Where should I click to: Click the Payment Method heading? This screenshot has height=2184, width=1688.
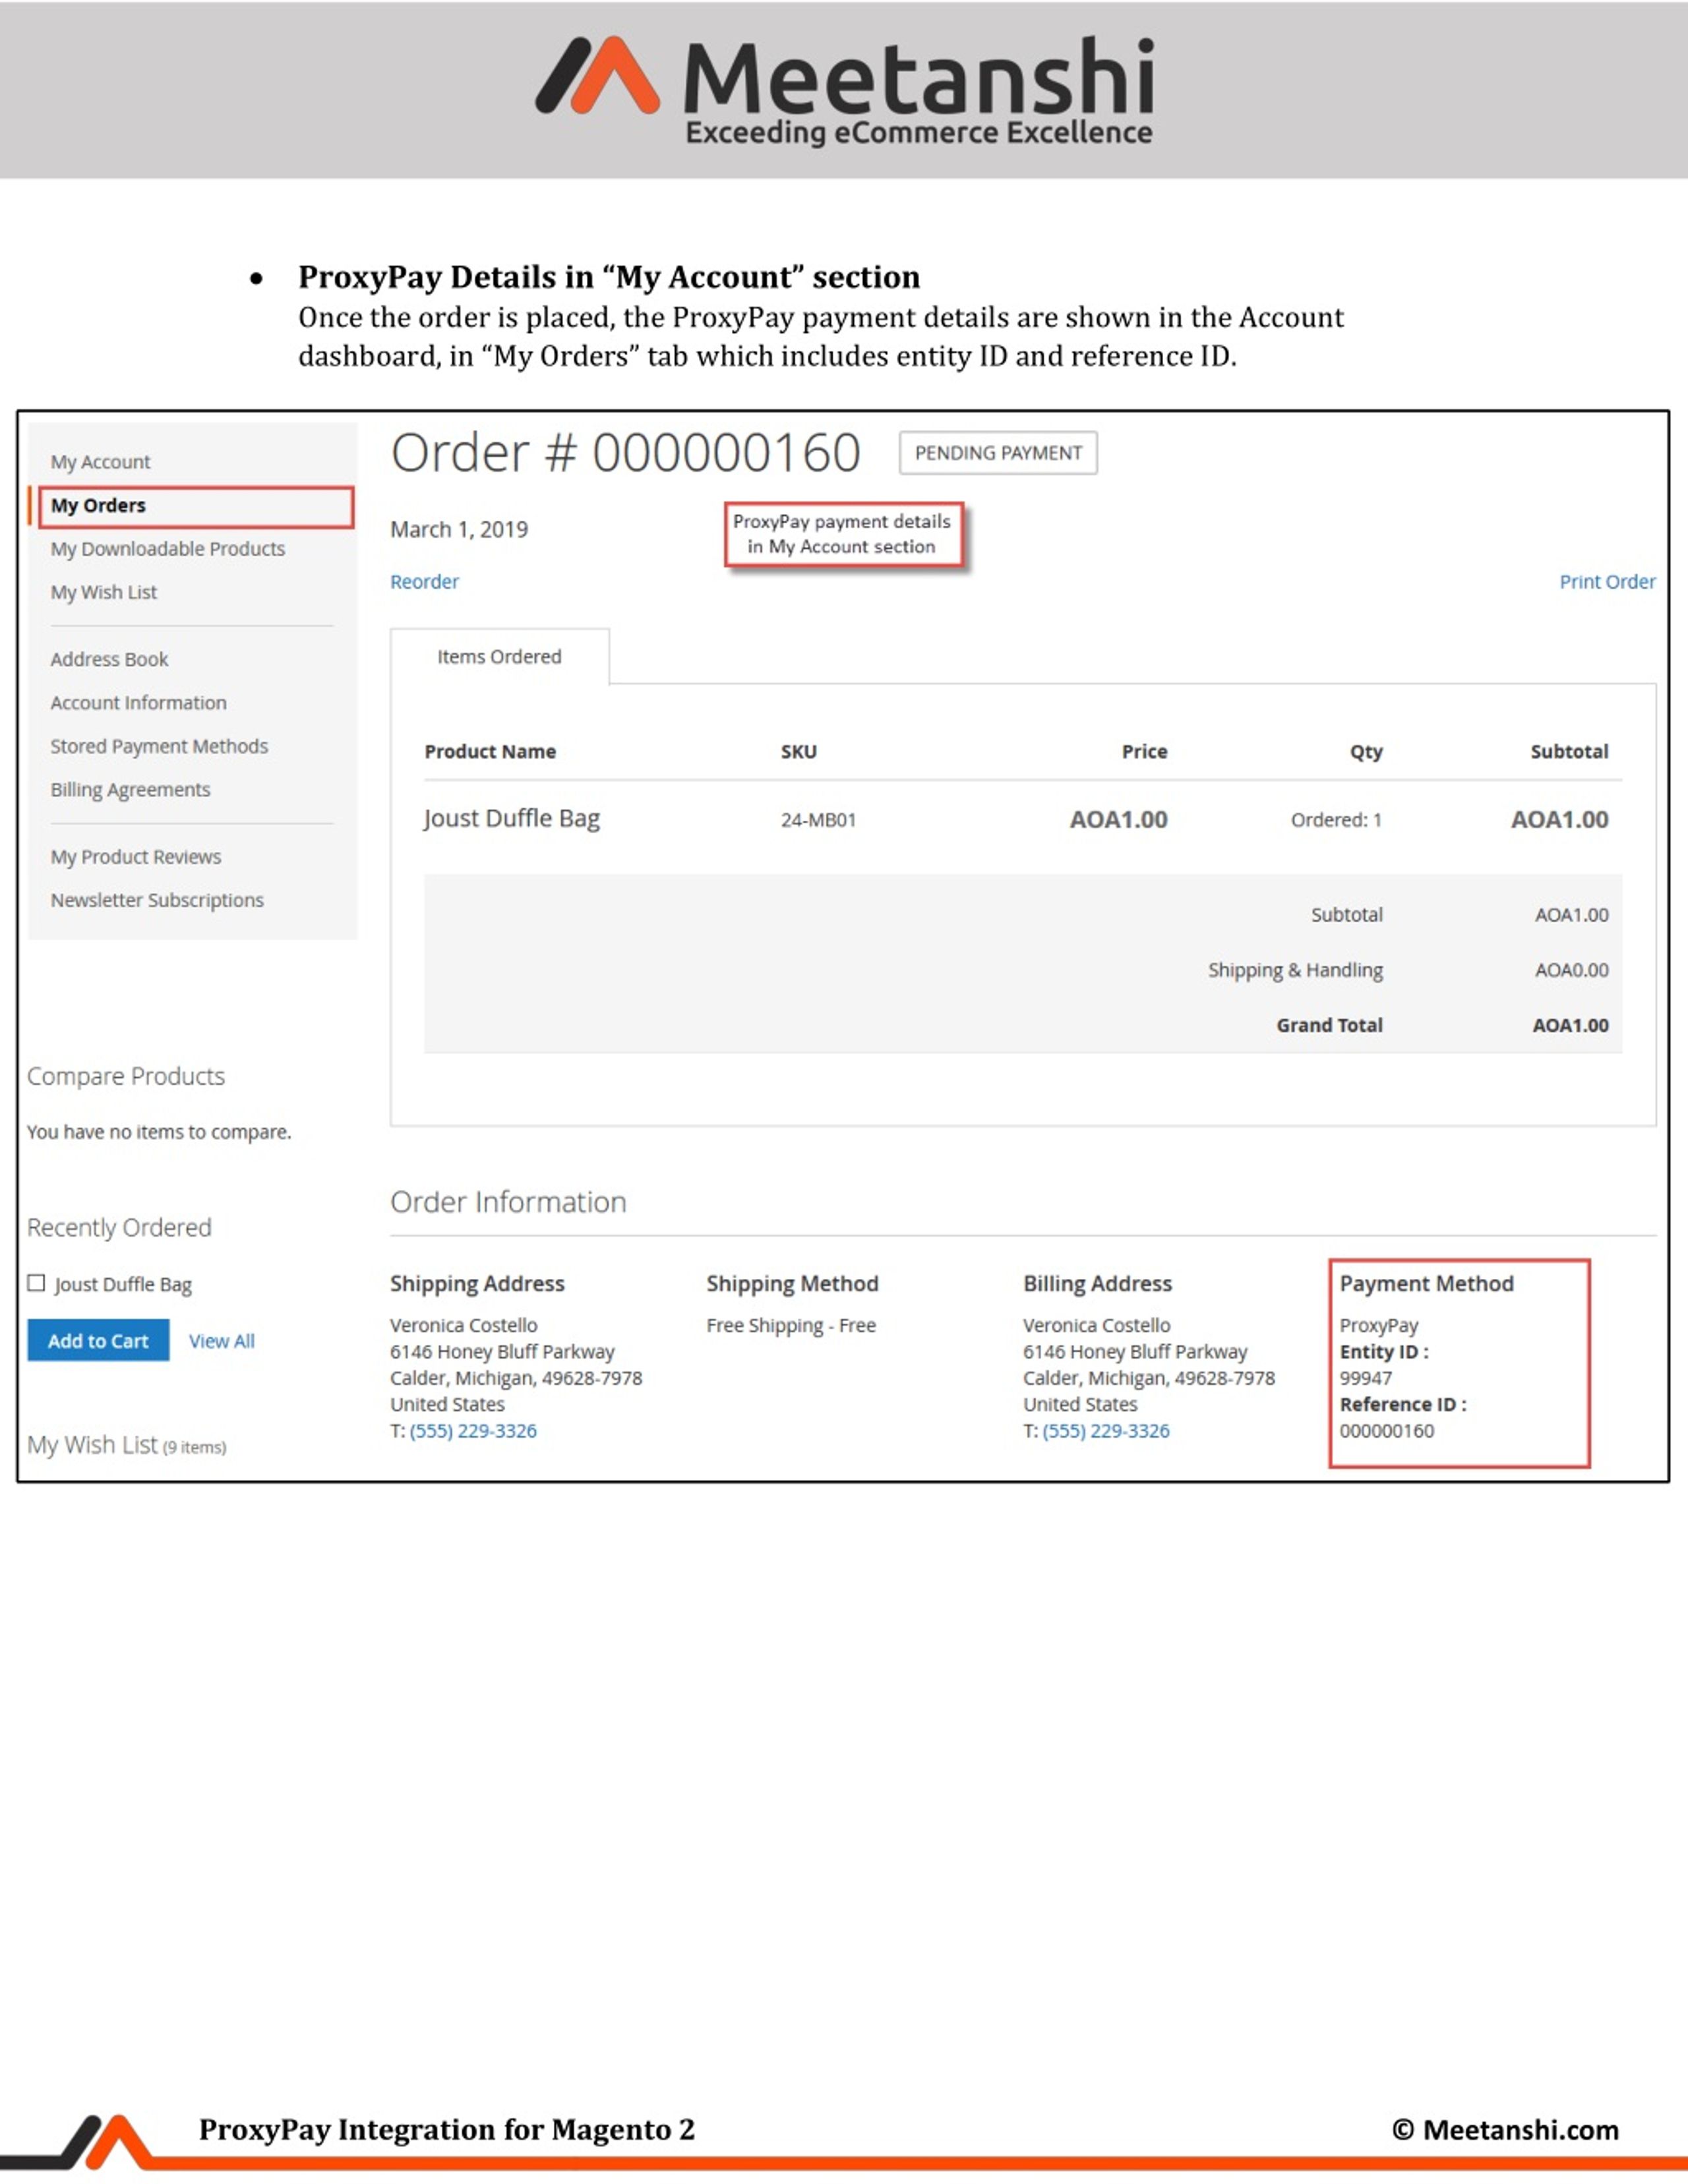coord(1426,1284)
